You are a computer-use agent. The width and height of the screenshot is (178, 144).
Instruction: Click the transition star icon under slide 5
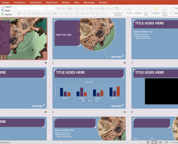click(x=124, y=112)
